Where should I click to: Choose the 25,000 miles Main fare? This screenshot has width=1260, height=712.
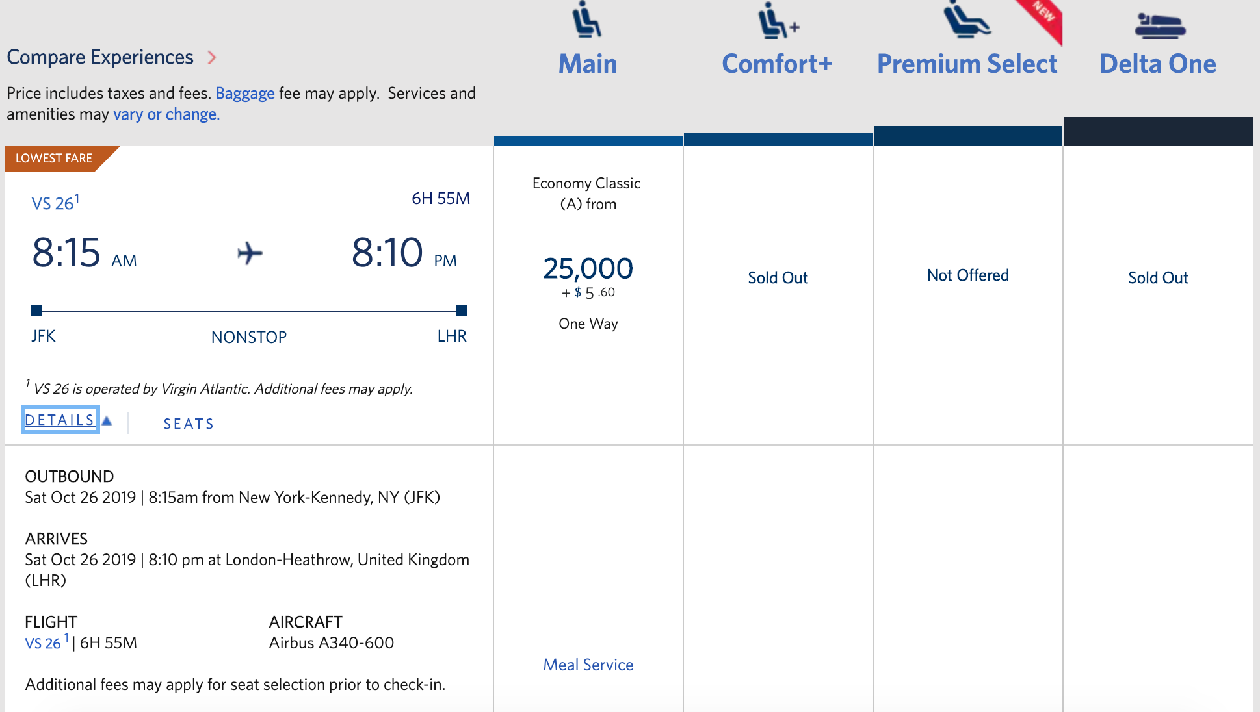588,269
